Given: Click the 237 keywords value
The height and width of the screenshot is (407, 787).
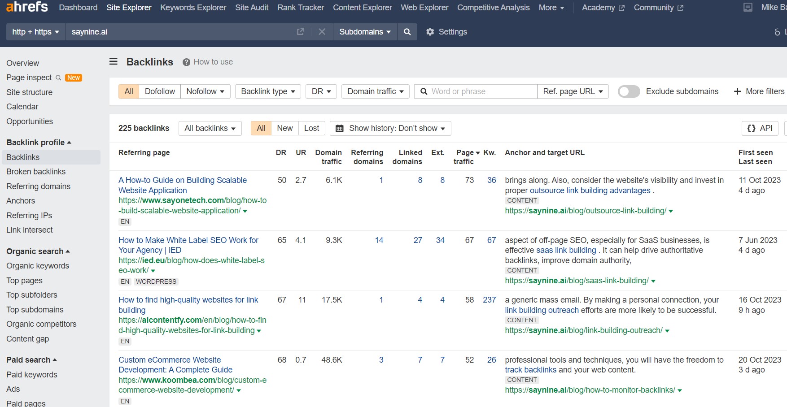Looking at the screenshot, I should click(x=489, y=300).
